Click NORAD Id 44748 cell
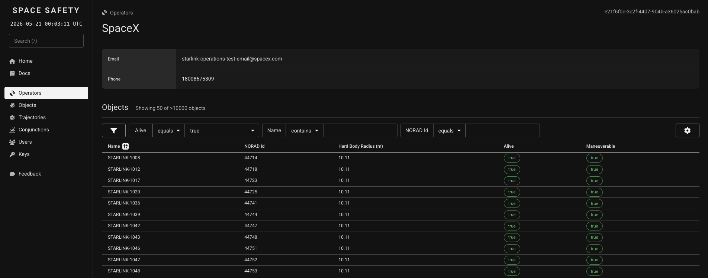Image resolution: width=708 pixels, height=278 pixels. [251, 237]
